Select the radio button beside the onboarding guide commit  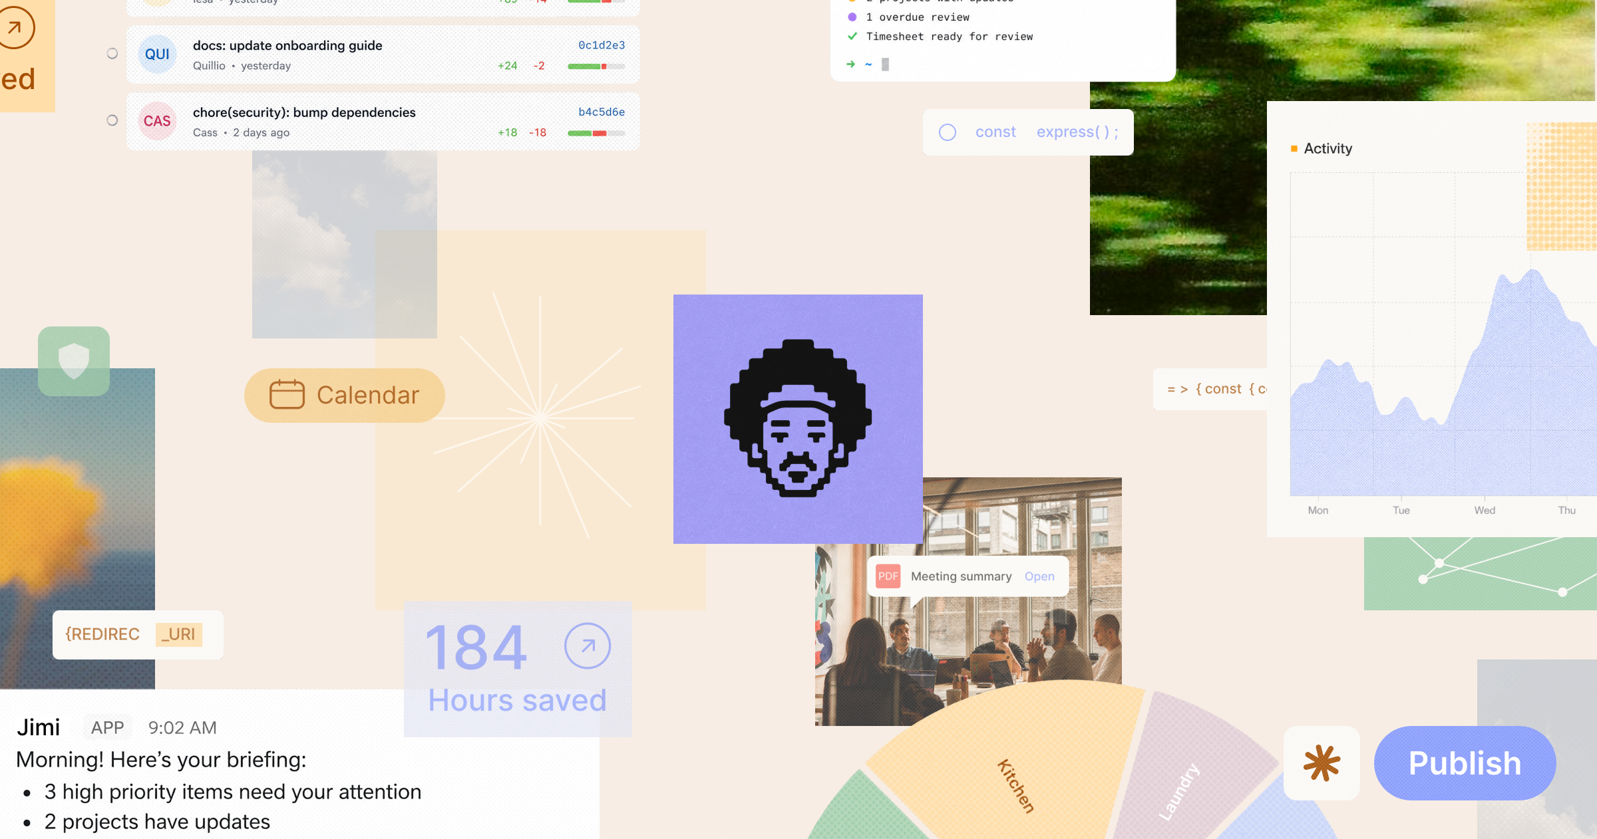[x=112, y=54]
